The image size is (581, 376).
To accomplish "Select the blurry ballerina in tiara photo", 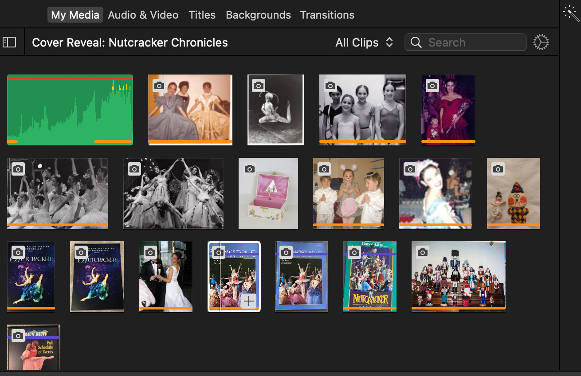I will pos(436,193).
